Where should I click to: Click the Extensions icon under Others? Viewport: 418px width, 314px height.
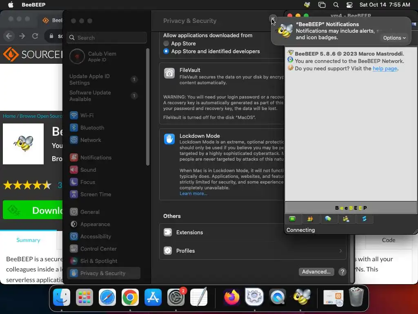168,232
